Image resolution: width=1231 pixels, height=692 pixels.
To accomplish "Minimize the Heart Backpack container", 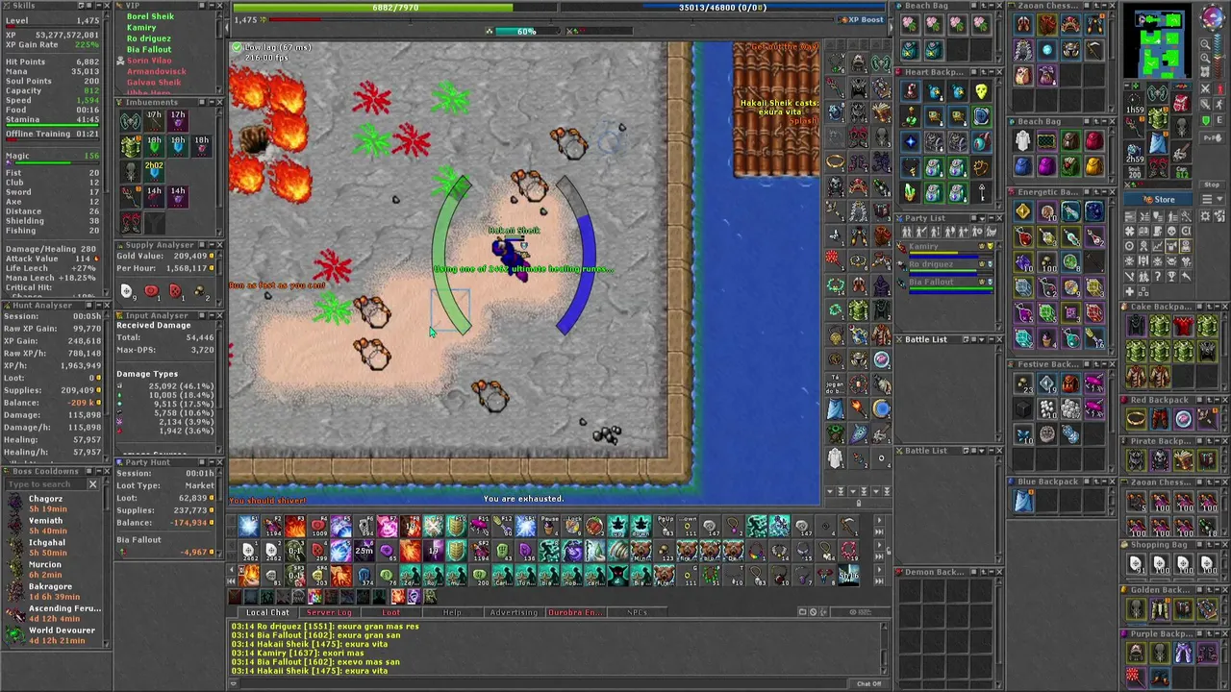I will click(992, 72).
